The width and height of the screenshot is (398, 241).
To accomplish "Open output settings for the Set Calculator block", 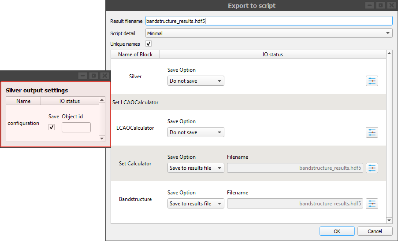I will click(372, 168).
